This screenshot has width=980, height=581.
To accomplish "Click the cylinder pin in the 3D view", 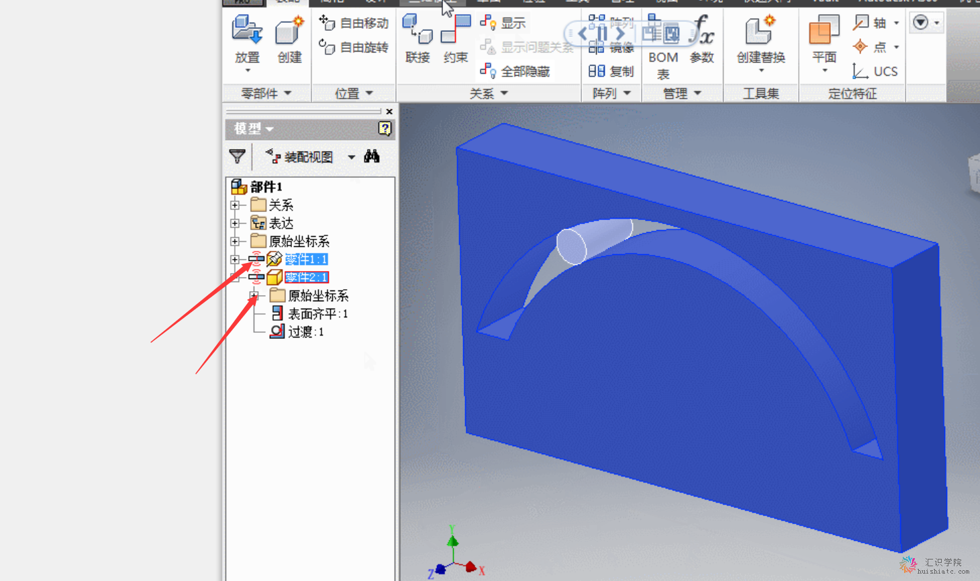I will pos(595,242).
